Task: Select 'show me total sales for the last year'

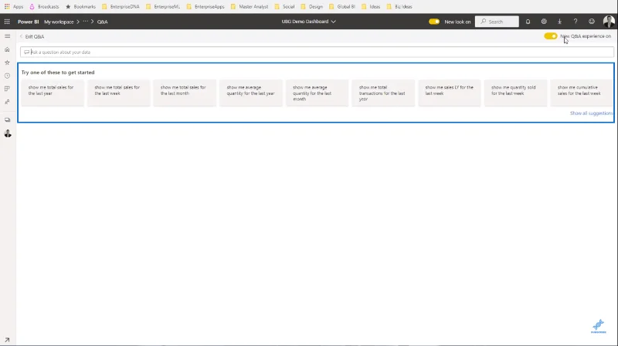Action: pyautogui.click(x=53, y=92)
